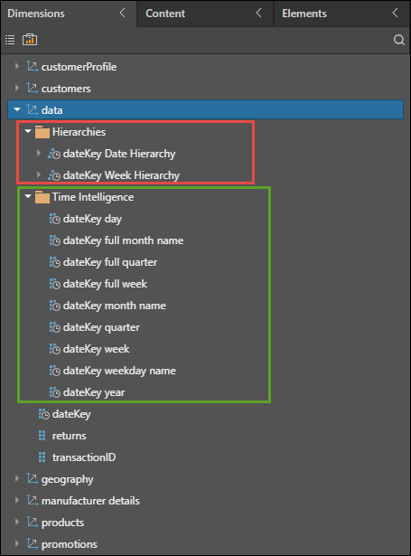Click the Time Intelligence folder icon

(x=42, y=197)
